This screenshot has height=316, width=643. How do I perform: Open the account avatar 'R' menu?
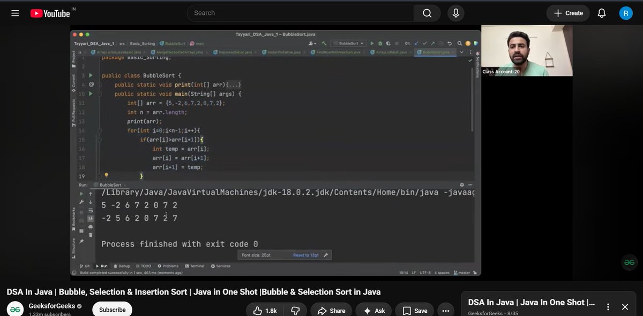coord(626,13)
